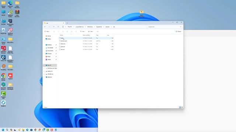Open the Windows Start menu
Viewport: 236px width, 132px height.
pyautogui.click(x=3, y=130)
